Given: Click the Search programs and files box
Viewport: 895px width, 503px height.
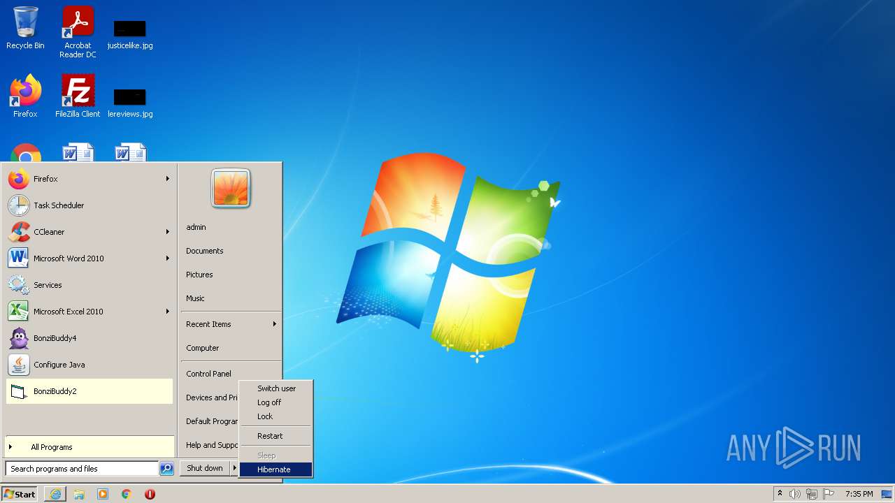Looking at the screenshot, I should pyautogui.click(x=82, y=469).
